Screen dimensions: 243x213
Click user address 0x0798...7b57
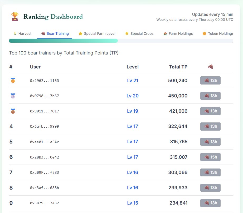(45, 96)
